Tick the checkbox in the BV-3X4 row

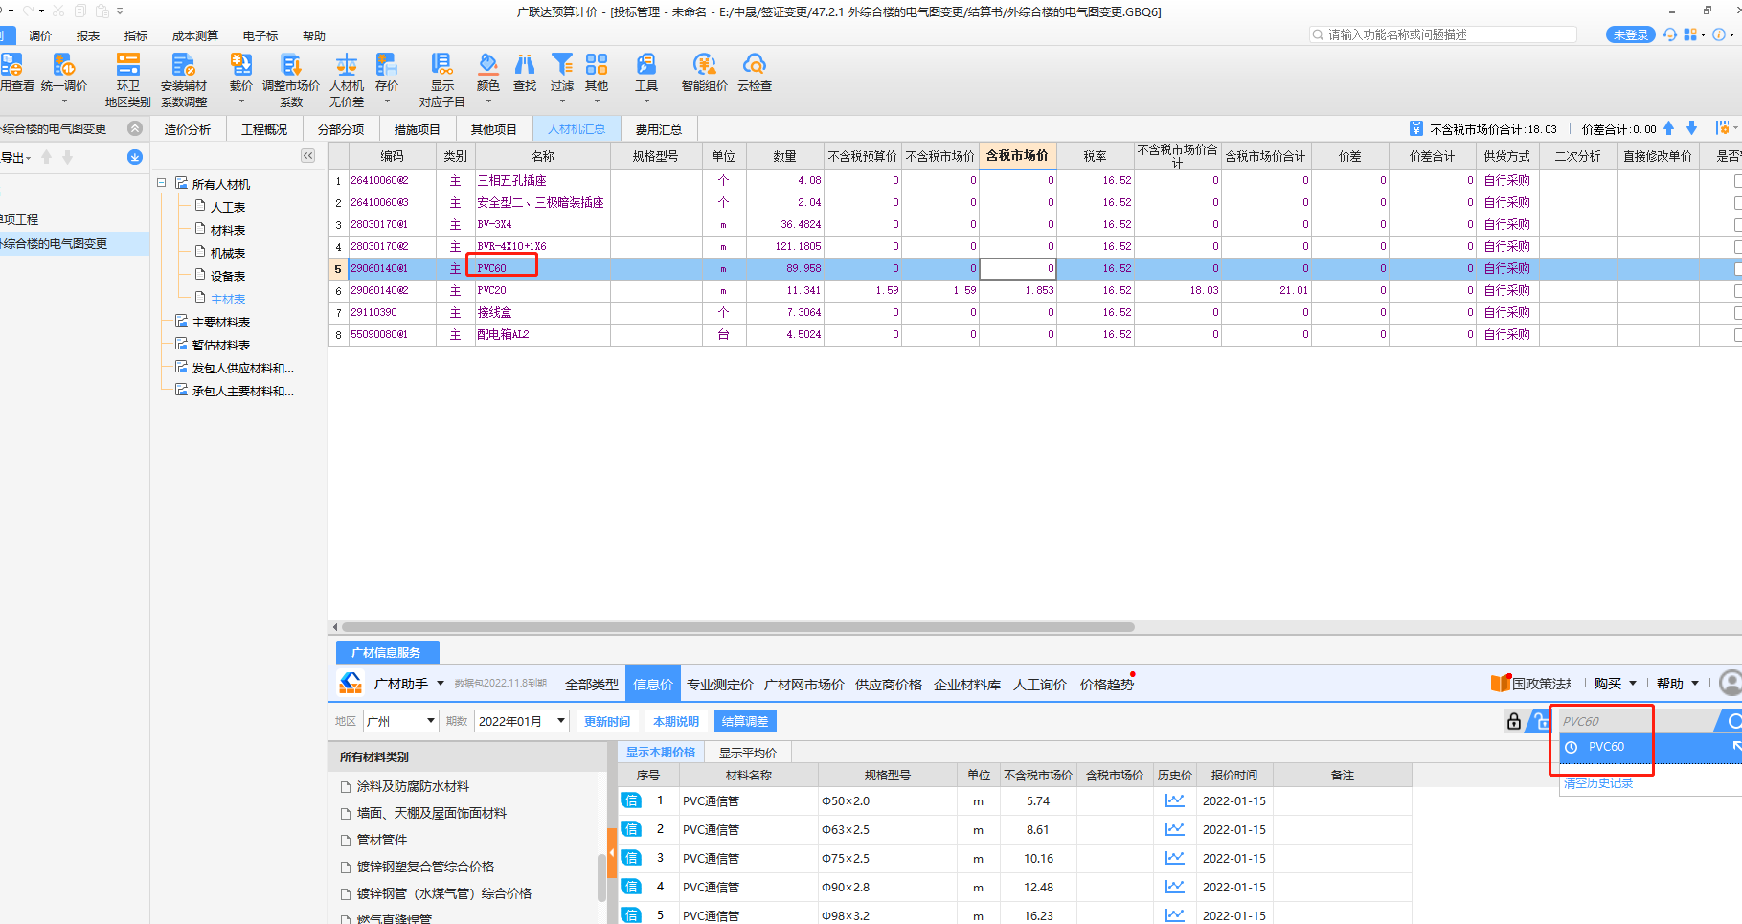1738,224
